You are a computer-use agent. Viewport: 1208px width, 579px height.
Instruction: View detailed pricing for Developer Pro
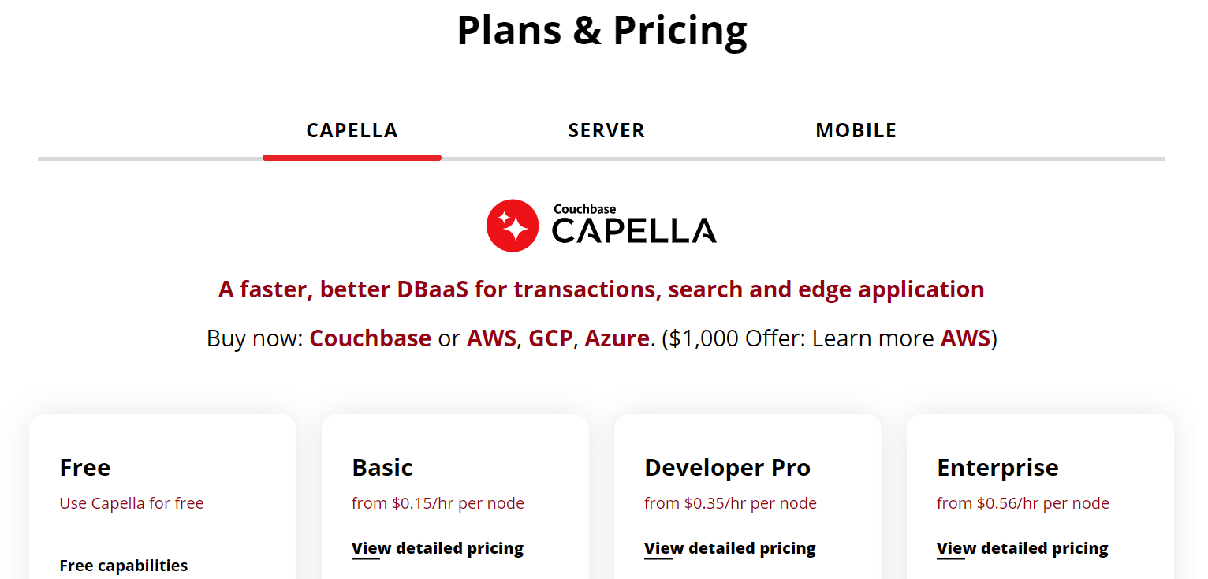[729, 547]
